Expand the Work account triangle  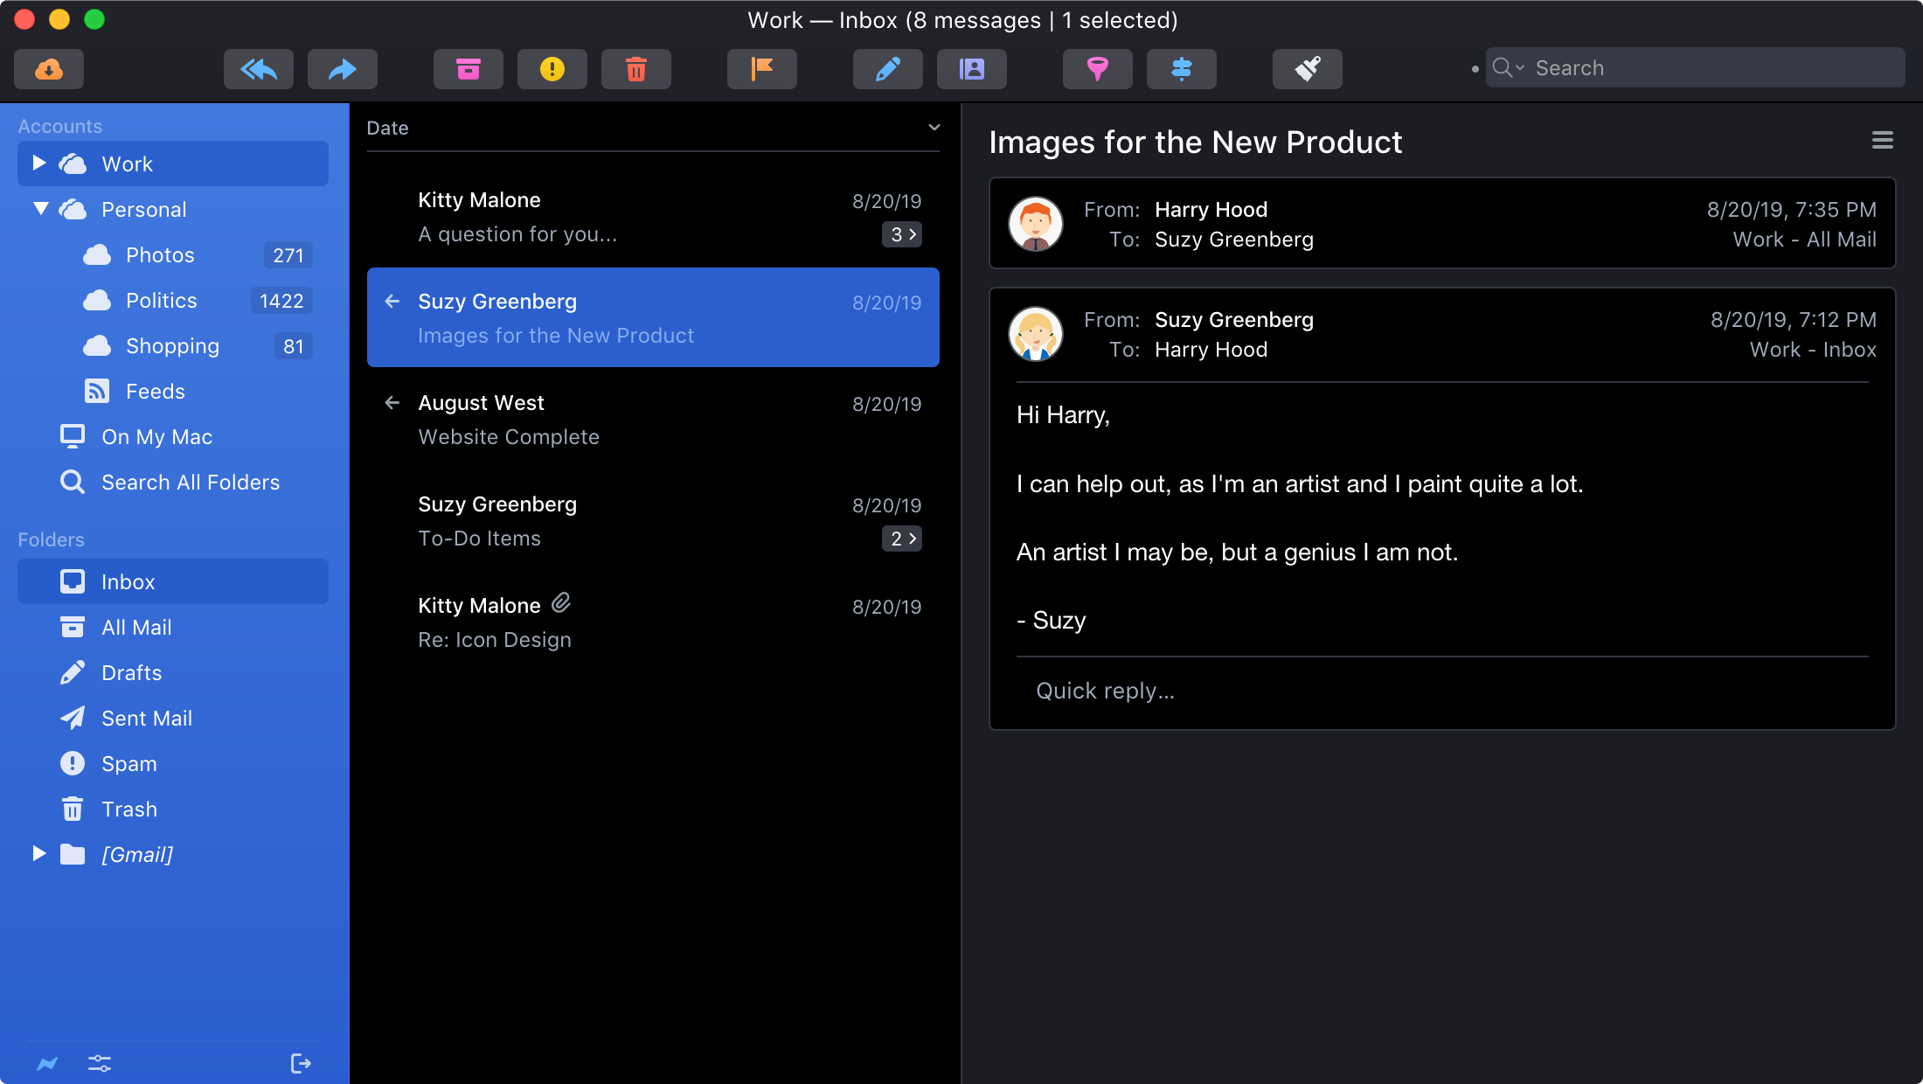38,163
